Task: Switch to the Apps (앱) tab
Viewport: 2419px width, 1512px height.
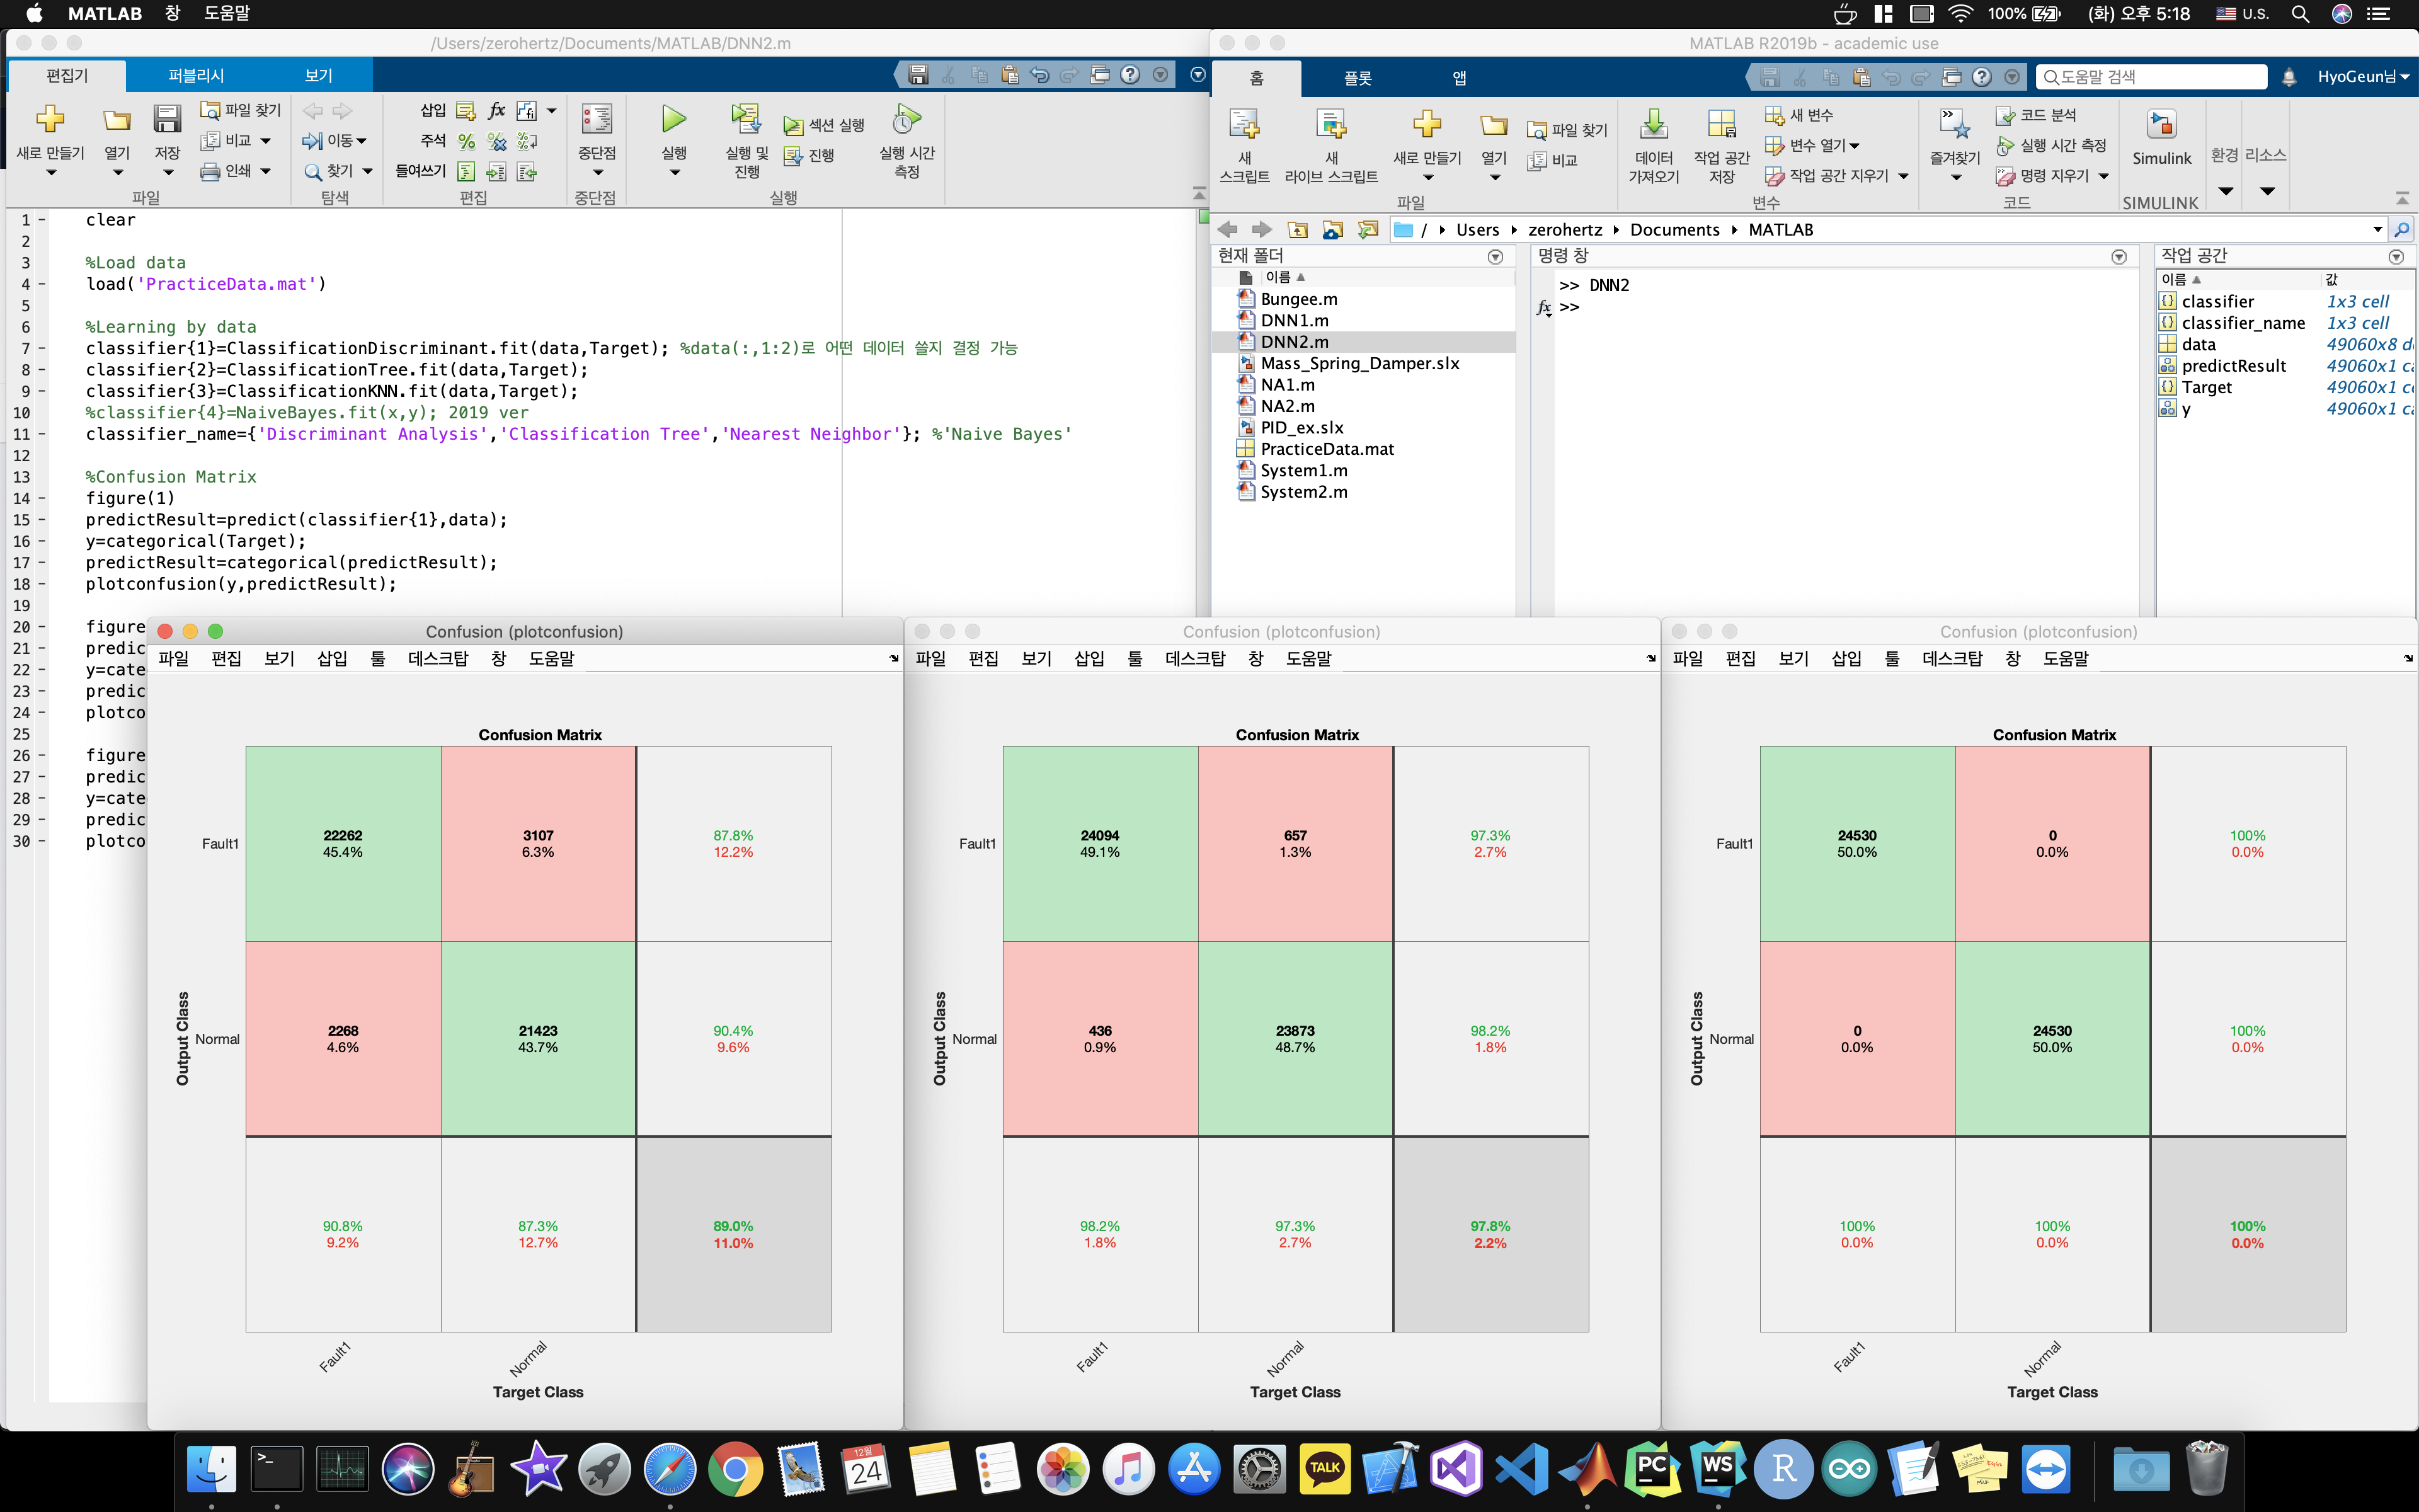Action: point(1460,78)
